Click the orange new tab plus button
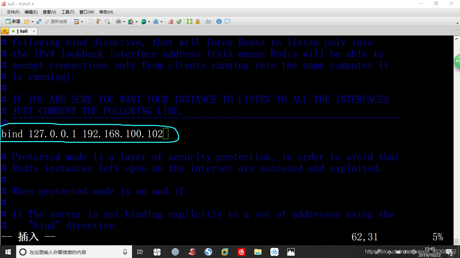Viewport: 460px width, 258px height. (x=5, y=31)
